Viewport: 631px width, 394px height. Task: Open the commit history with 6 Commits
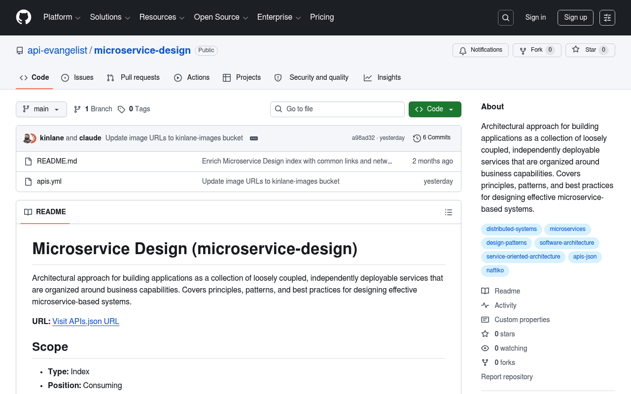(x=432, y=138)
